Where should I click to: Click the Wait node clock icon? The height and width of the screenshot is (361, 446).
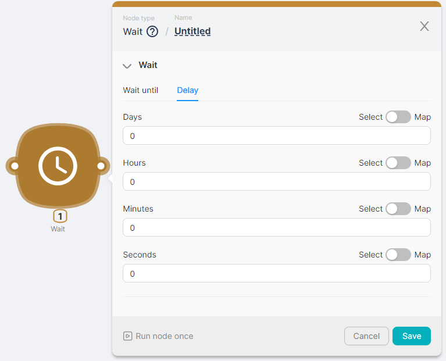tap(58, 166)
